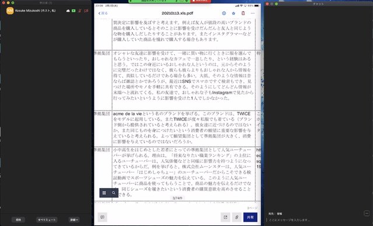Go back with the 戻る arrow
Screen dimensions: 373x226
pos(103,13)
